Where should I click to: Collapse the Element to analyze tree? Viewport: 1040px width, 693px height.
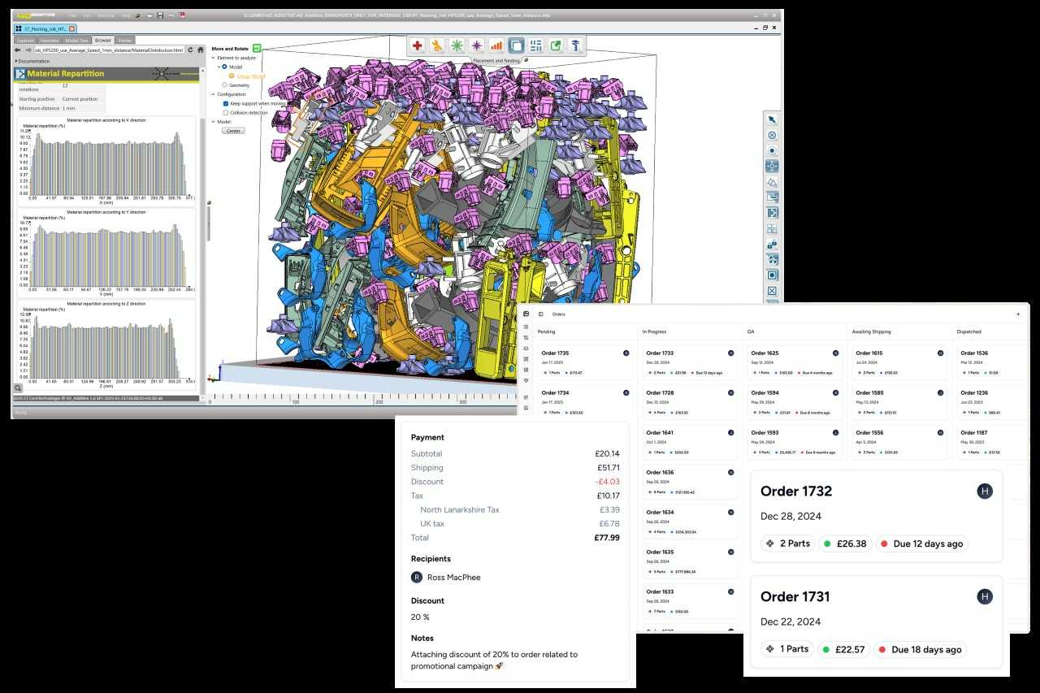[213, 58]
